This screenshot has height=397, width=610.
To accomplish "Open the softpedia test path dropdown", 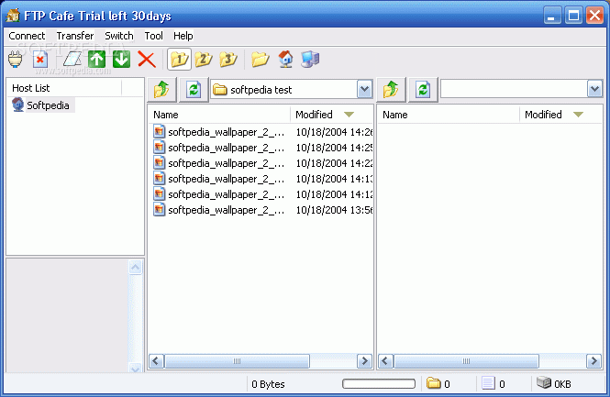I will click(364, 90).
